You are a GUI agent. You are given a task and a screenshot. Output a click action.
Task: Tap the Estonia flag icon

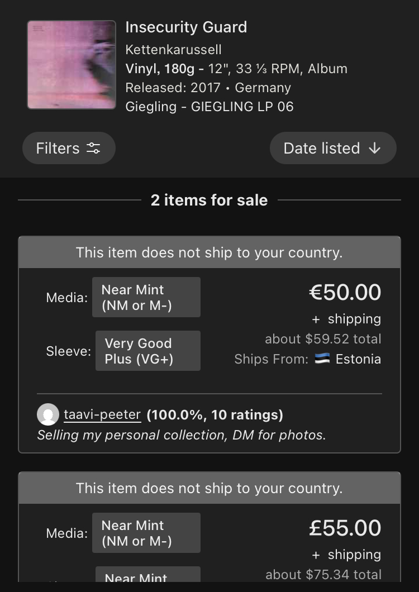tap(322, 359)
